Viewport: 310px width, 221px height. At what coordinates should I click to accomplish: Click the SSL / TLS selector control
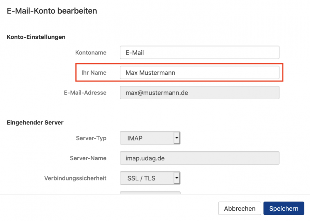[x=148, y=178]
